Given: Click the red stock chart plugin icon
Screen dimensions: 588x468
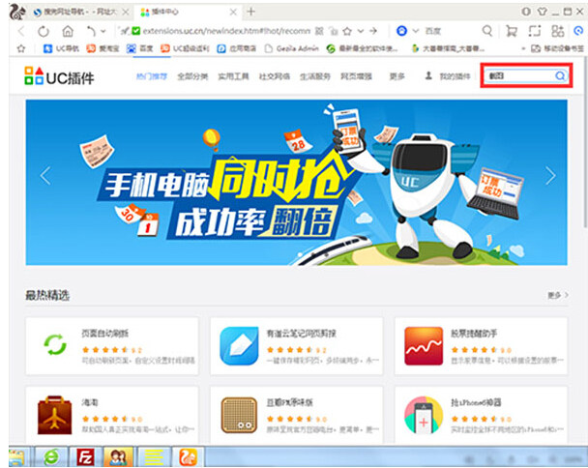Looking at the screenshot, I should coord(424,346).
